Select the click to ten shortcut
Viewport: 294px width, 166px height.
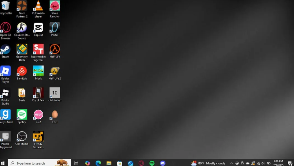[x=55, y=95]
